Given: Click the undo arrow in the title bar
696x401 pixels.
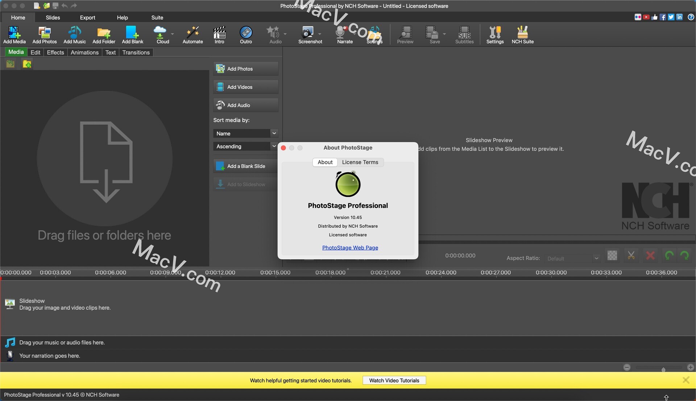Looking at the screenshot, I should pyautogui.click(x=65, y=5).
